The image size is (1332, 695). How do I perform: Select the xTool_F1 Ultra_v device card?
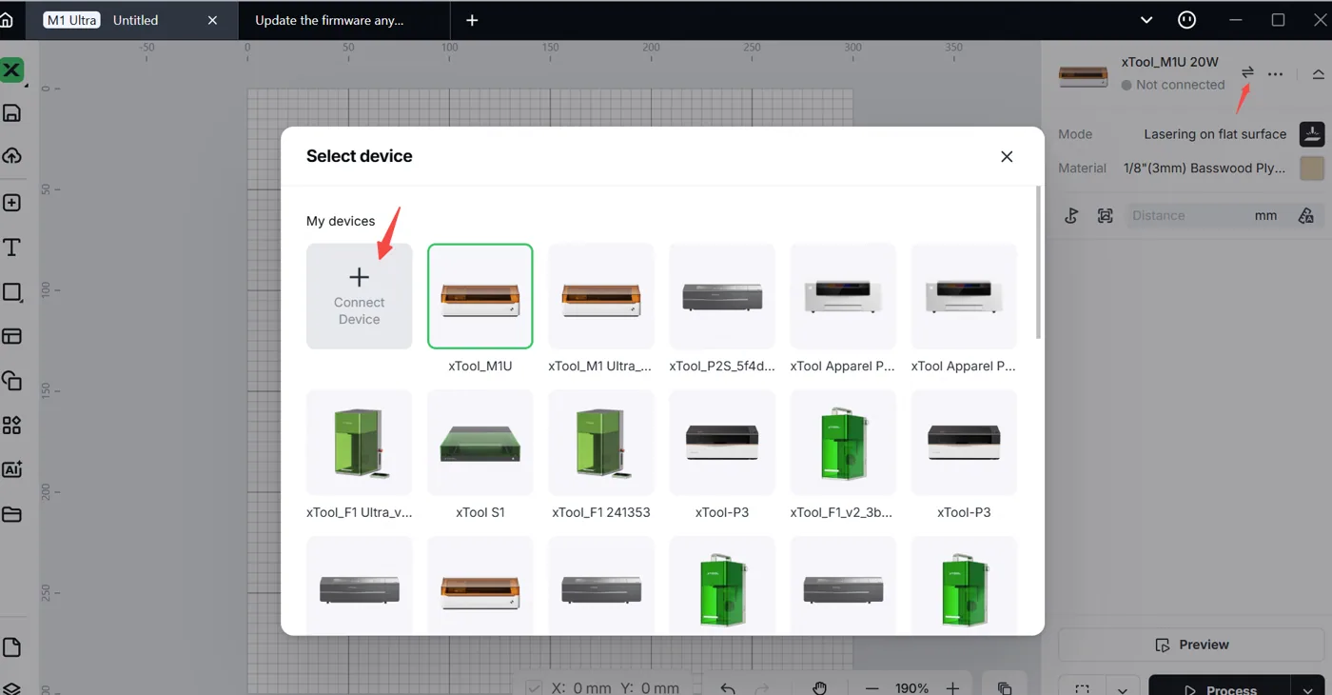360,443
